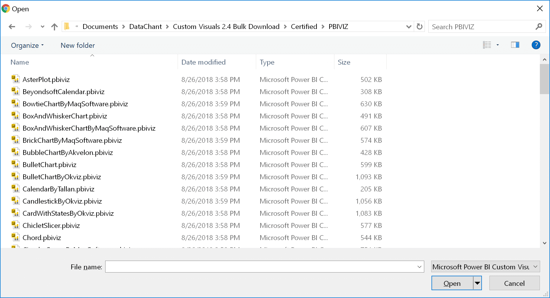Click the BeyondsoftCalendar.pbiviz file name
550x298 pixels.
pyautogui.click(x=63, y=92)
